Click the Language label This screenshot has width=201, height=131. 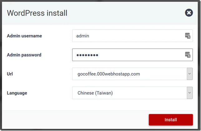tap(17, 93)
